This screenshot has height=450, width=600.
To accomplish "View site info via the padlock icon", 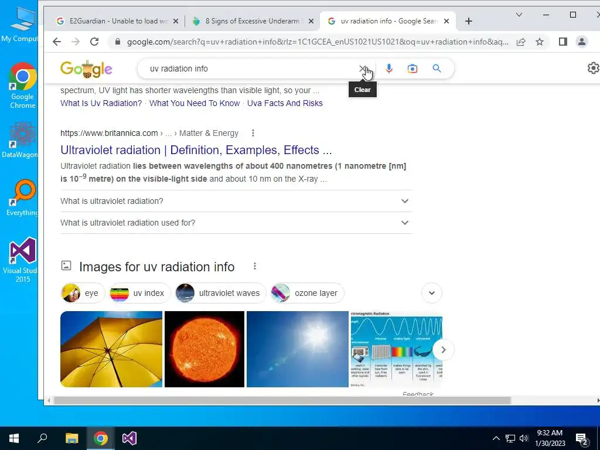I will (x=118, y=42).
